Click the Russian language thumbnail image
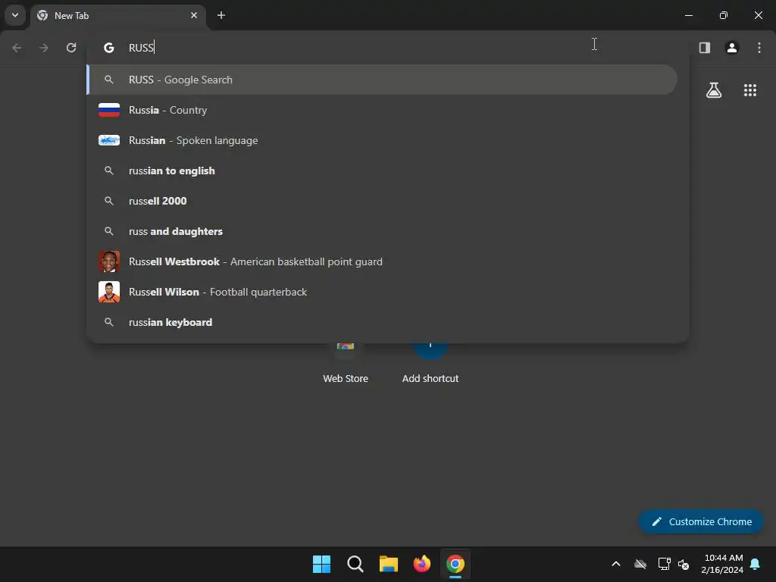Screen dimensions: 776x582 pyautogui.click(x=109, y=140)
